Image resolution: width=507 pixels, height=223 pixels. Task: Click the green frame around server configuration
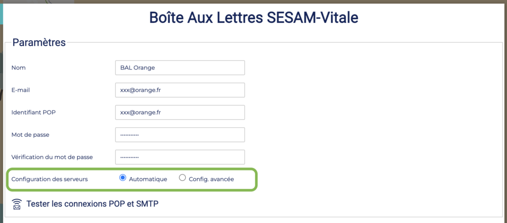point(256,179)
